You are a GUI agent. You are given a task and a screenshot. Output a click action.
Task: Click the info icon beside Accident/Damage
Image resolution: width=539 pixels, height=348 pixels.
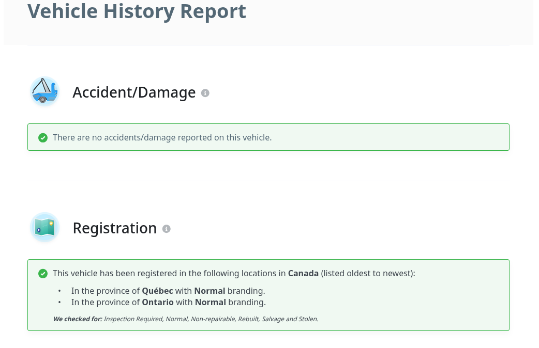tap(205, 93)
